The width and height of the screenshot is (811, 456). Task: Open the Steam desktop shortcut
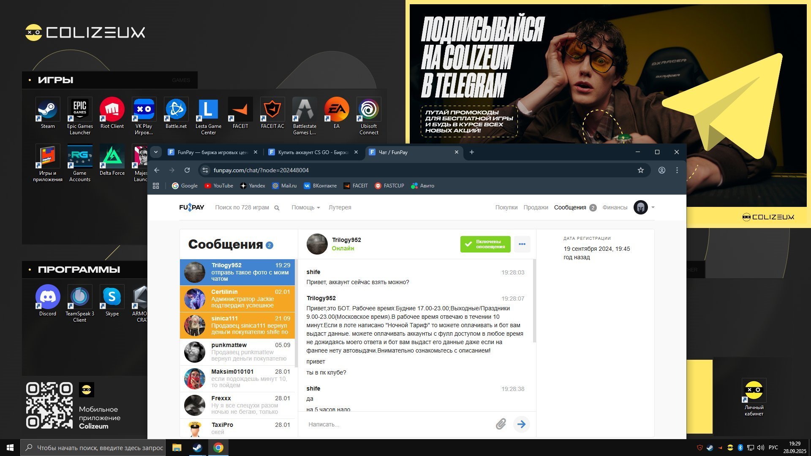pyautogui.click(x=48, y=113)
